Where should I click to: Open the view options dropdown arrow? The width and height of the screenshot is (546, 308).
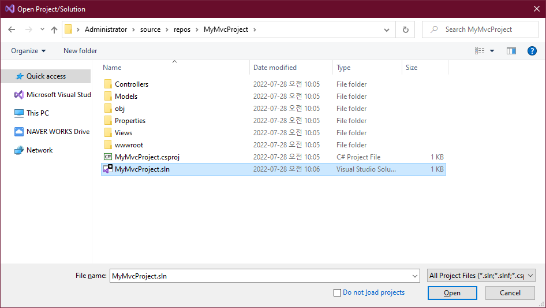[492, 51]
